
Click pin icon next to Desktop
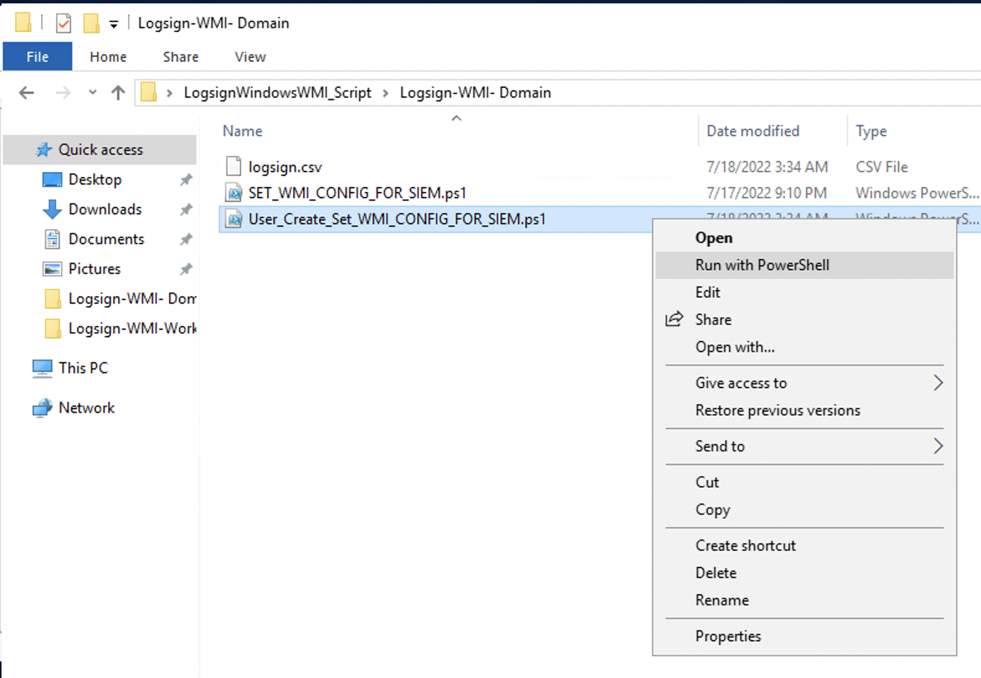click(x=186, y=180)
